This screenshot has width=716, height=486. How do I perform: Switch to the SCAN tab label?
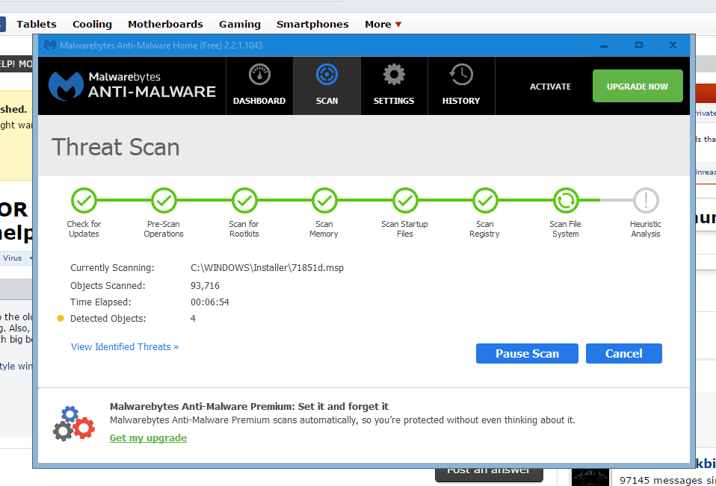327,101
